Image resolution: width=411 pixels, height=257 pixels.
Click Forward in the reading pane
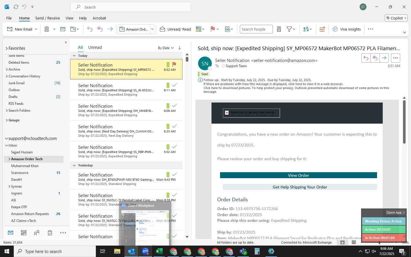(x=384, y=58)
